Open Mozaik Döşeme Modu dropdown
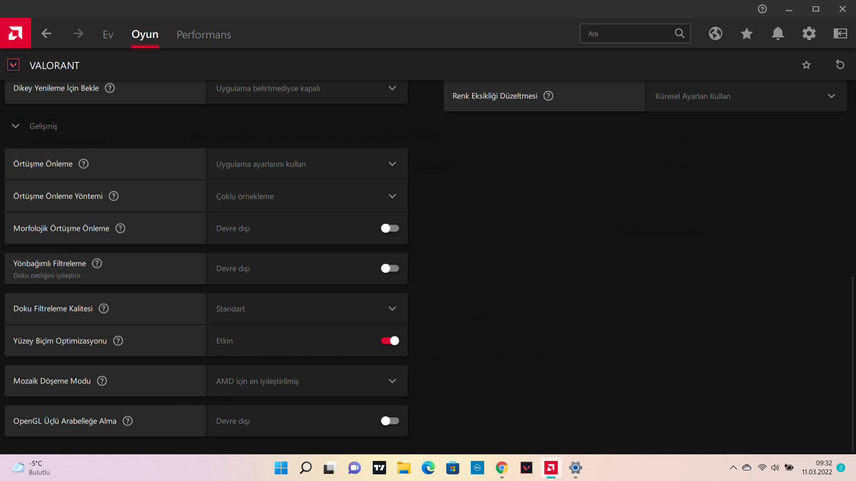This screenshot has width=856, height=481. [x=307, y=381]
